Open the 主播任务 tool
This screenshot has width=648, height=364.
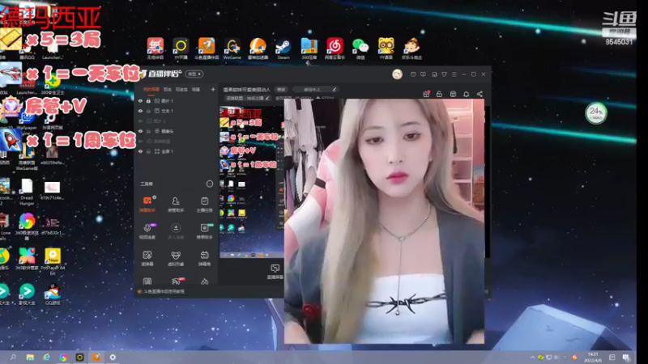click(x=204, y=204)
